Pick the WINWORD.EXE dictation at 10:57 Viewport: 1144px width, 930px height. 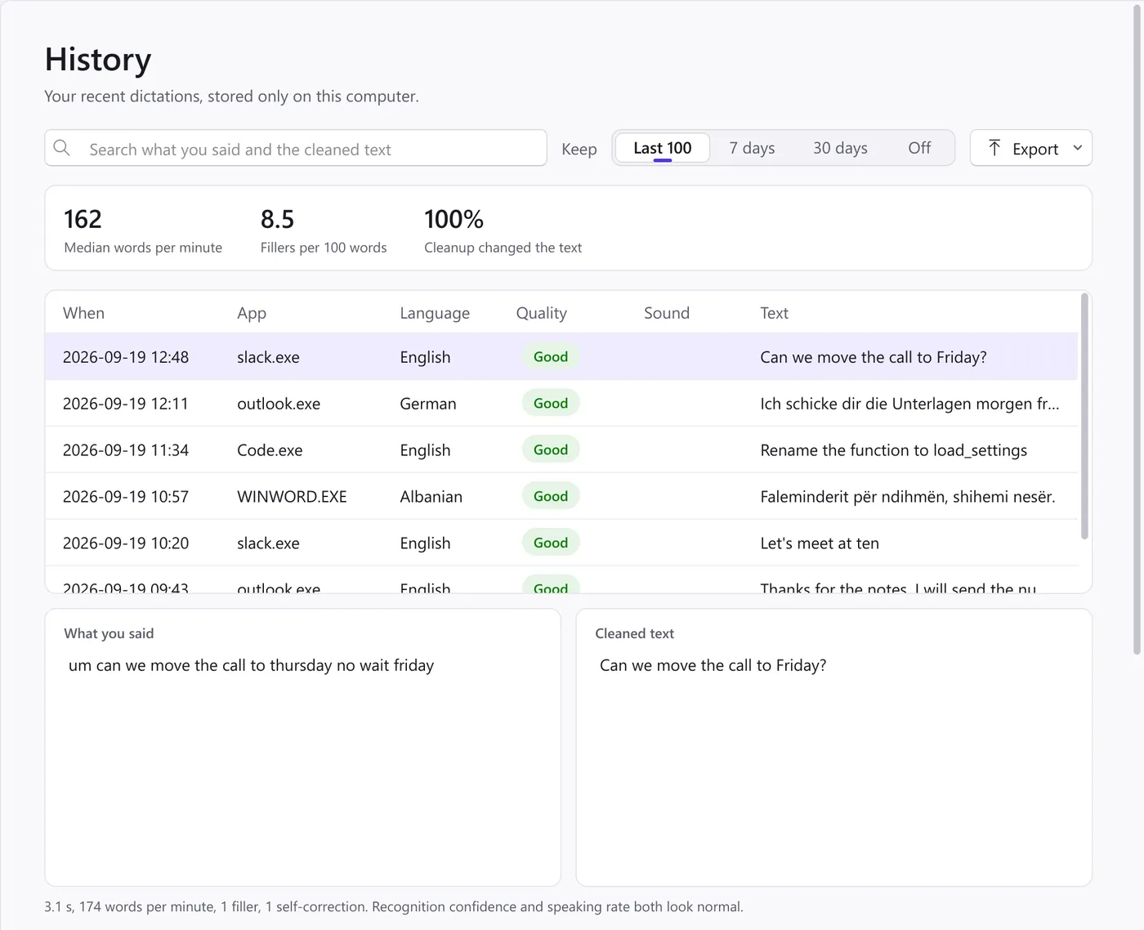tap(561, 497)
